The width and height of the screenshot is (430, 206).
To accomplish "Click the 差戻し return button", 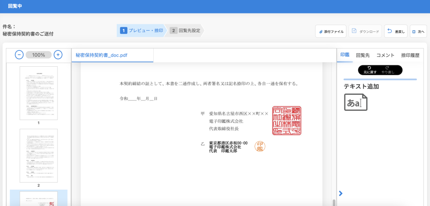I will [396, 31].
